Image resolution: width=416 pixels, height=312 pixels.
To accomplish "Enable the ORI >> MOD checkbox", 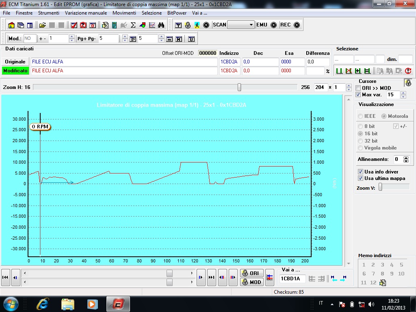I will click(x=358, y=88).
